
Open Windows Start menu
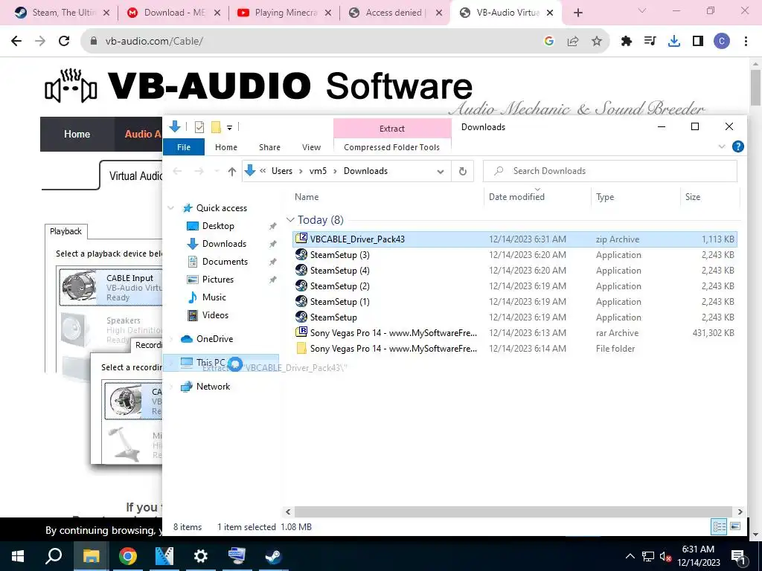[18, 556]
